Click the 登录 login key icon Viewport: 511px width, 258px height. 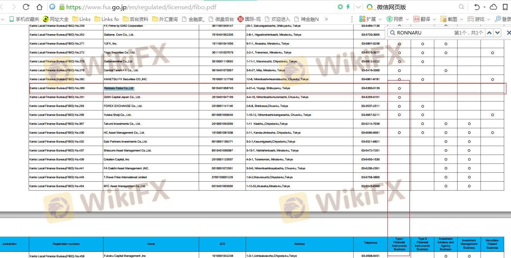[497, 19]
